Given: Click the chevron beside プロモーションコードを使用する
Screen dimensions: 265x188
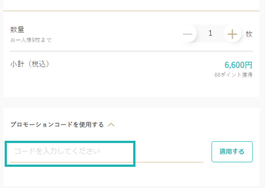Looking at the screenshot, I should click(x=111, y=125).
